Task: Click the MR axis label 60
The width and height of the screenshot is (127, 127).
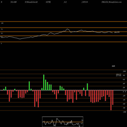Action: click(124, 80)
